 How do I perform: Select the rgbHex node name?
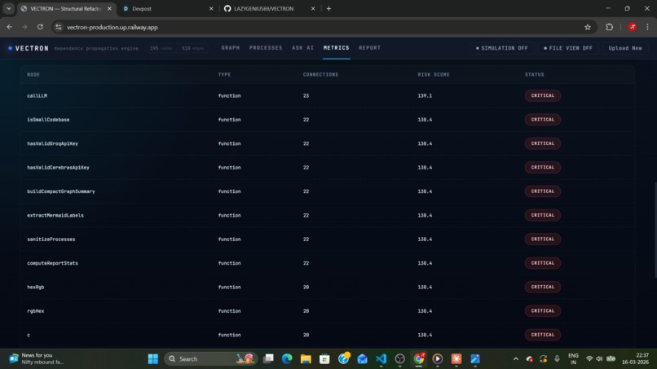tap(36, 311)
